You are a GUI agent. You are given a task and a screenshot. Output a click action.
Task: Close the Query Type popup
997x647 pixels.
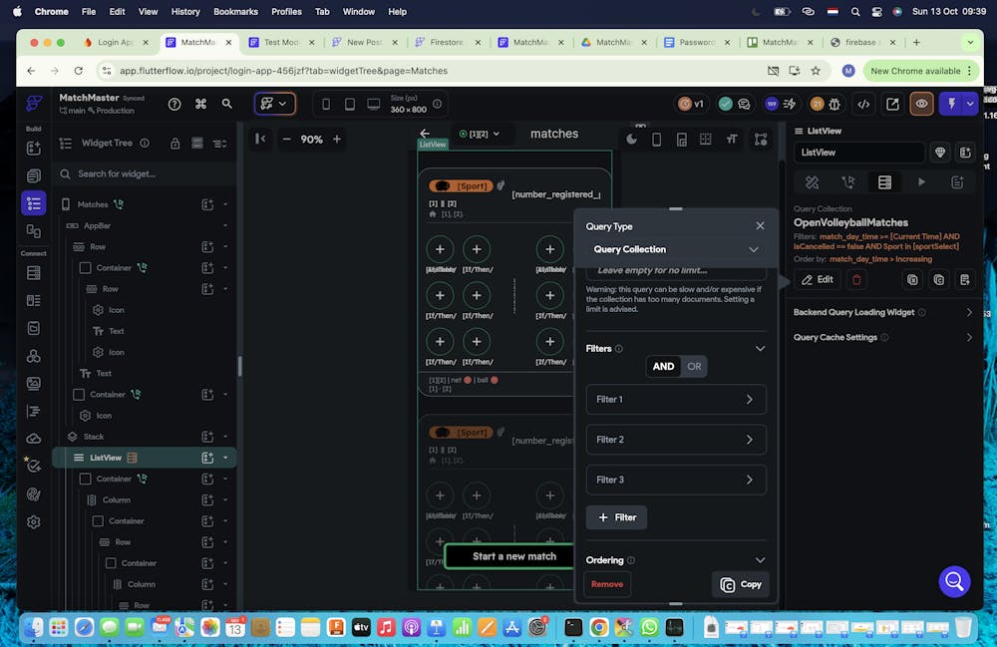pyautogui.click(x=760, y=226)
